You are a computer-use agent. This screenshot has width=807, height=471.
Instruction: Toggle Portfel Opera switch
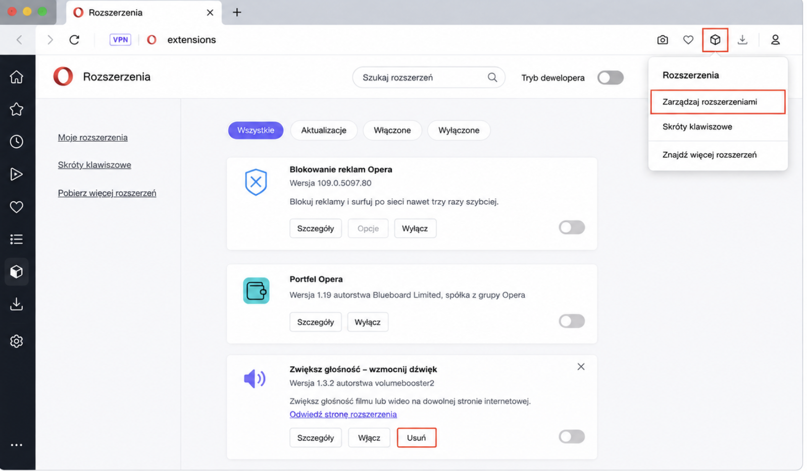coord(572,321)
